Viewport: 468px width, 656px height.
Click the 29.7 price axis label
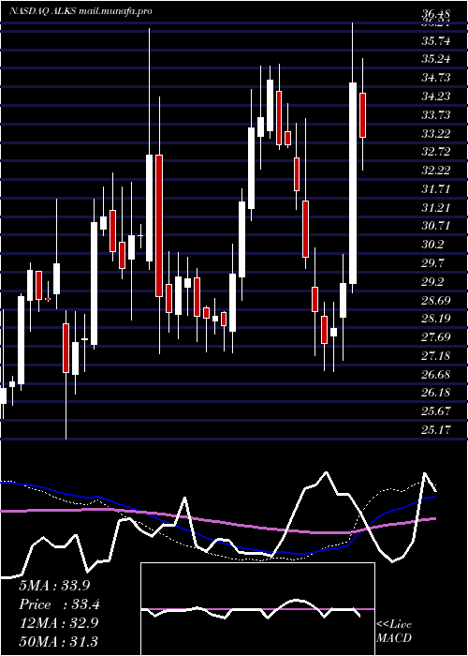[432, 263]
